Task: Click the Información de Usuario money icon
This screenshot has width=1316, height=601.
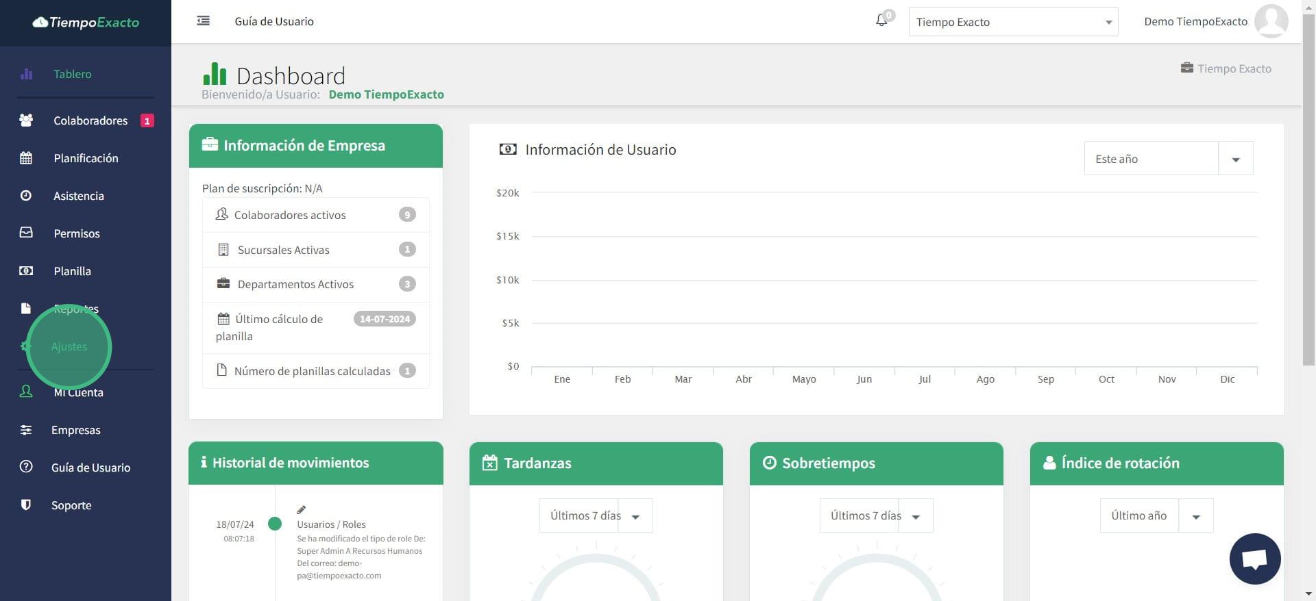Action: (x=508, y=149)
